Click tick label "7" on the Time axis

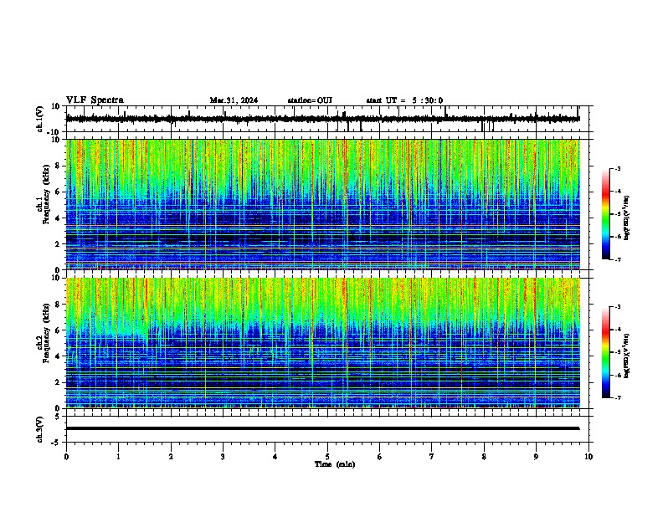(x=432, y=457)
